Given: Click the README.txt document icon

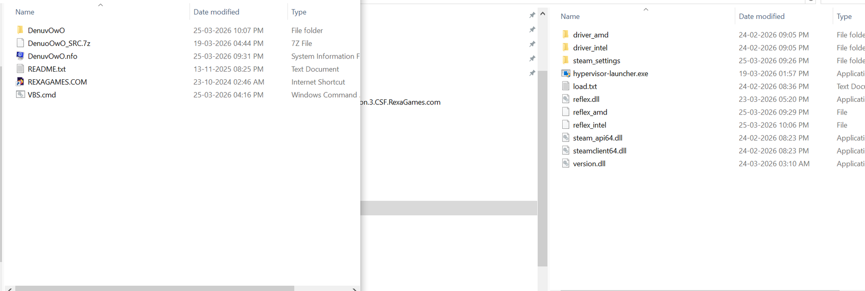Looking at the screenshot, I should [20, 68].
